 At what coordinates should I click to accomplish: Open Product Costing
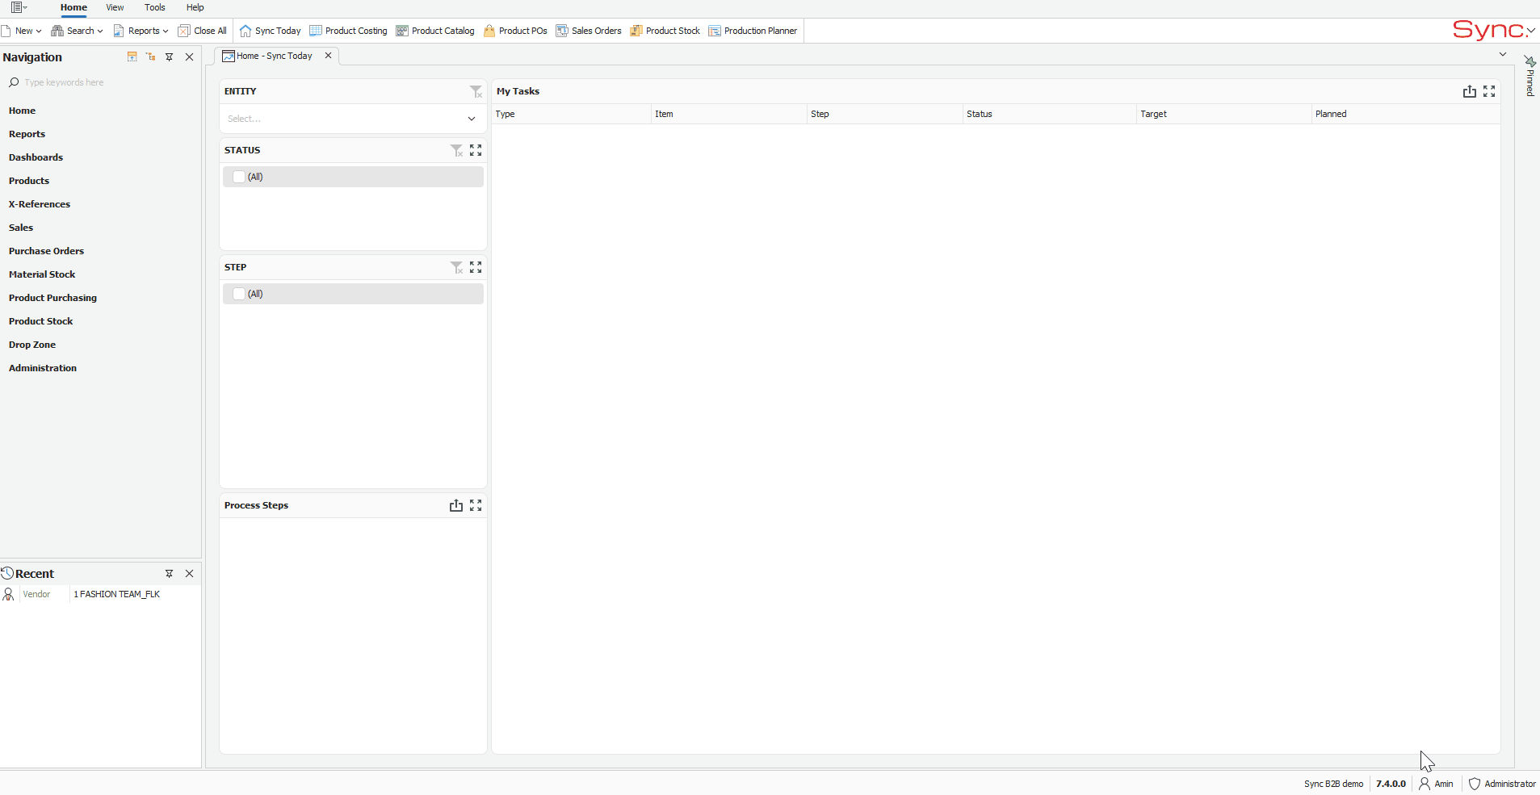pos(348,31)
